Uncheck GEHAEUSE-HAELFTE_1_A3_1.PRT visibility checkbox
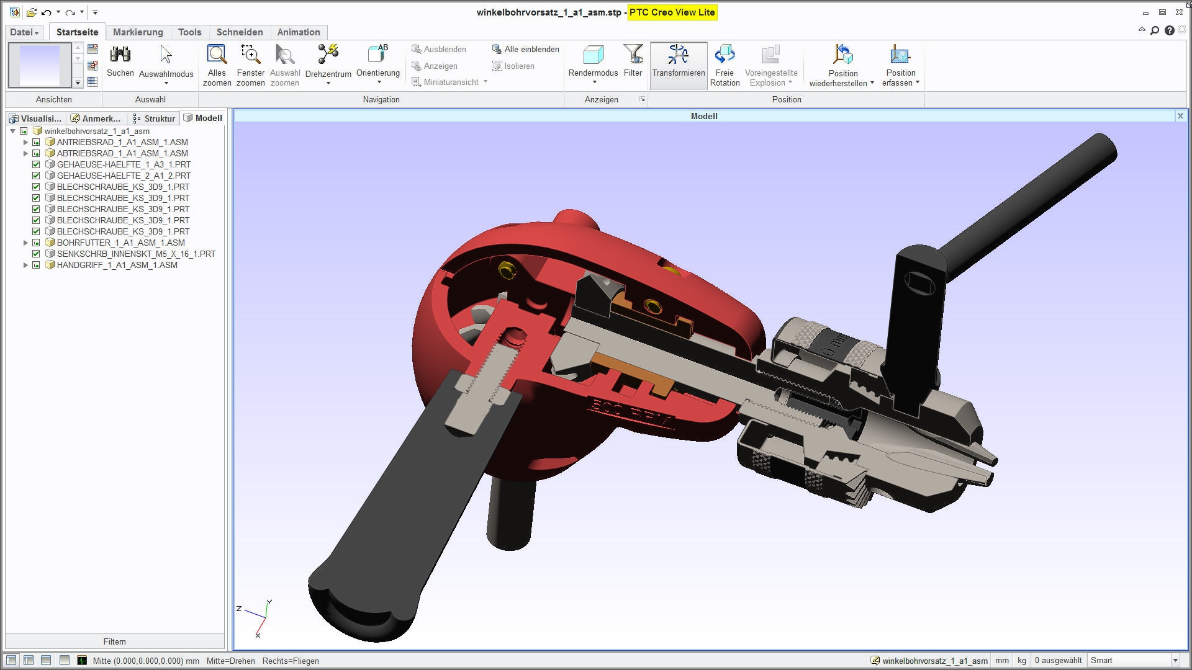1192x670 pixels. (x=36, y=164)
